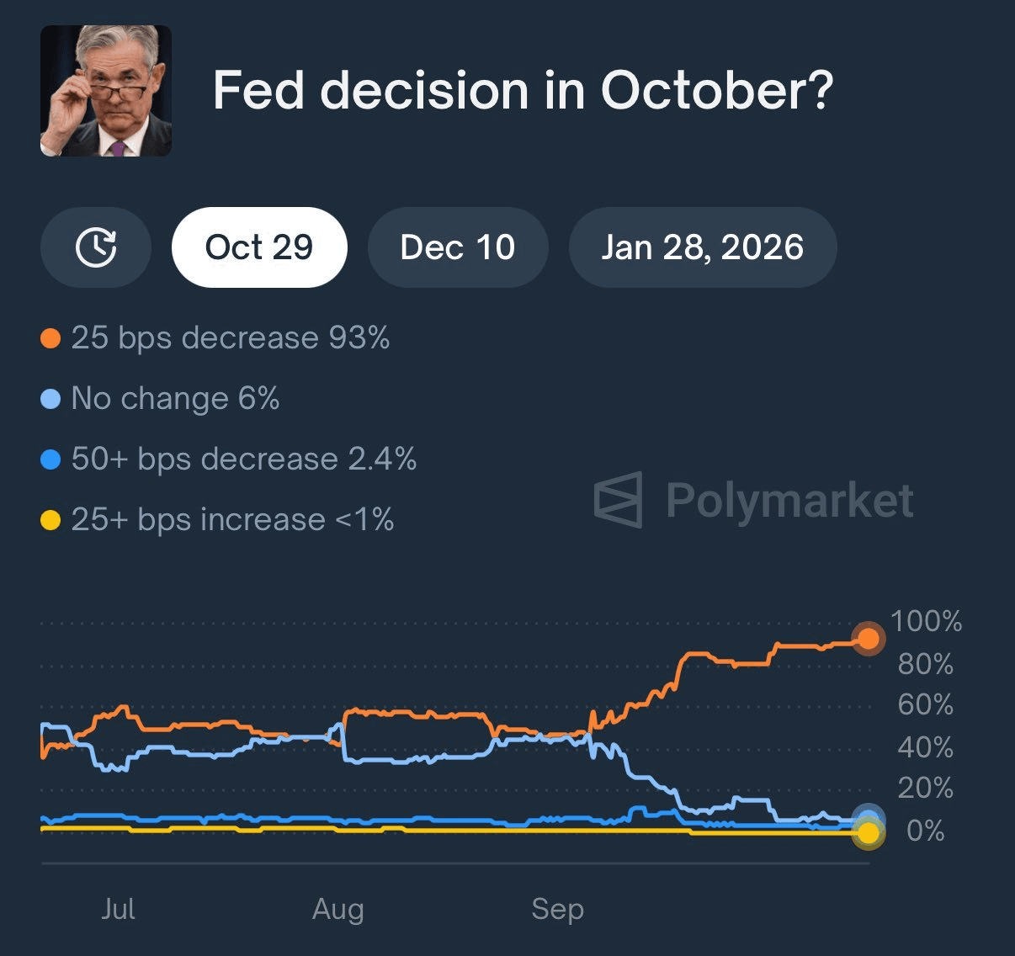Click the yellow 25+ bps increase dot
Screen dimensions: 1015x956
(x=50, y=520)
